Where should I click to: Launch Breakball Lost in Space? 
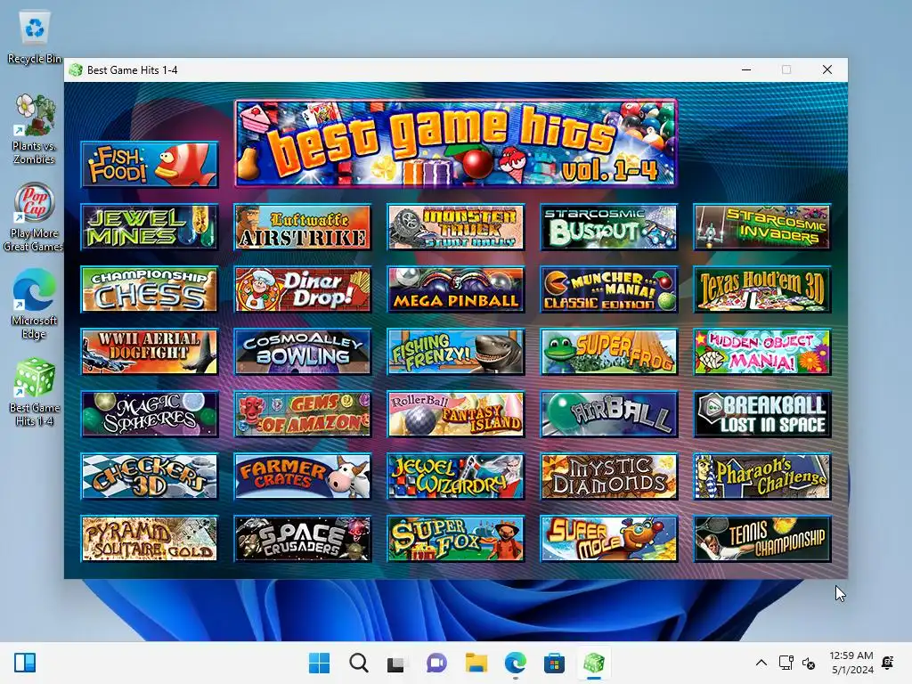click(762, 414)
